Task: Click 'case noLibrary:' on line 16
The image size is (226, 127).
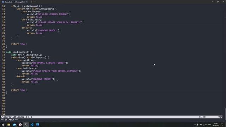Action: (31, 12)
